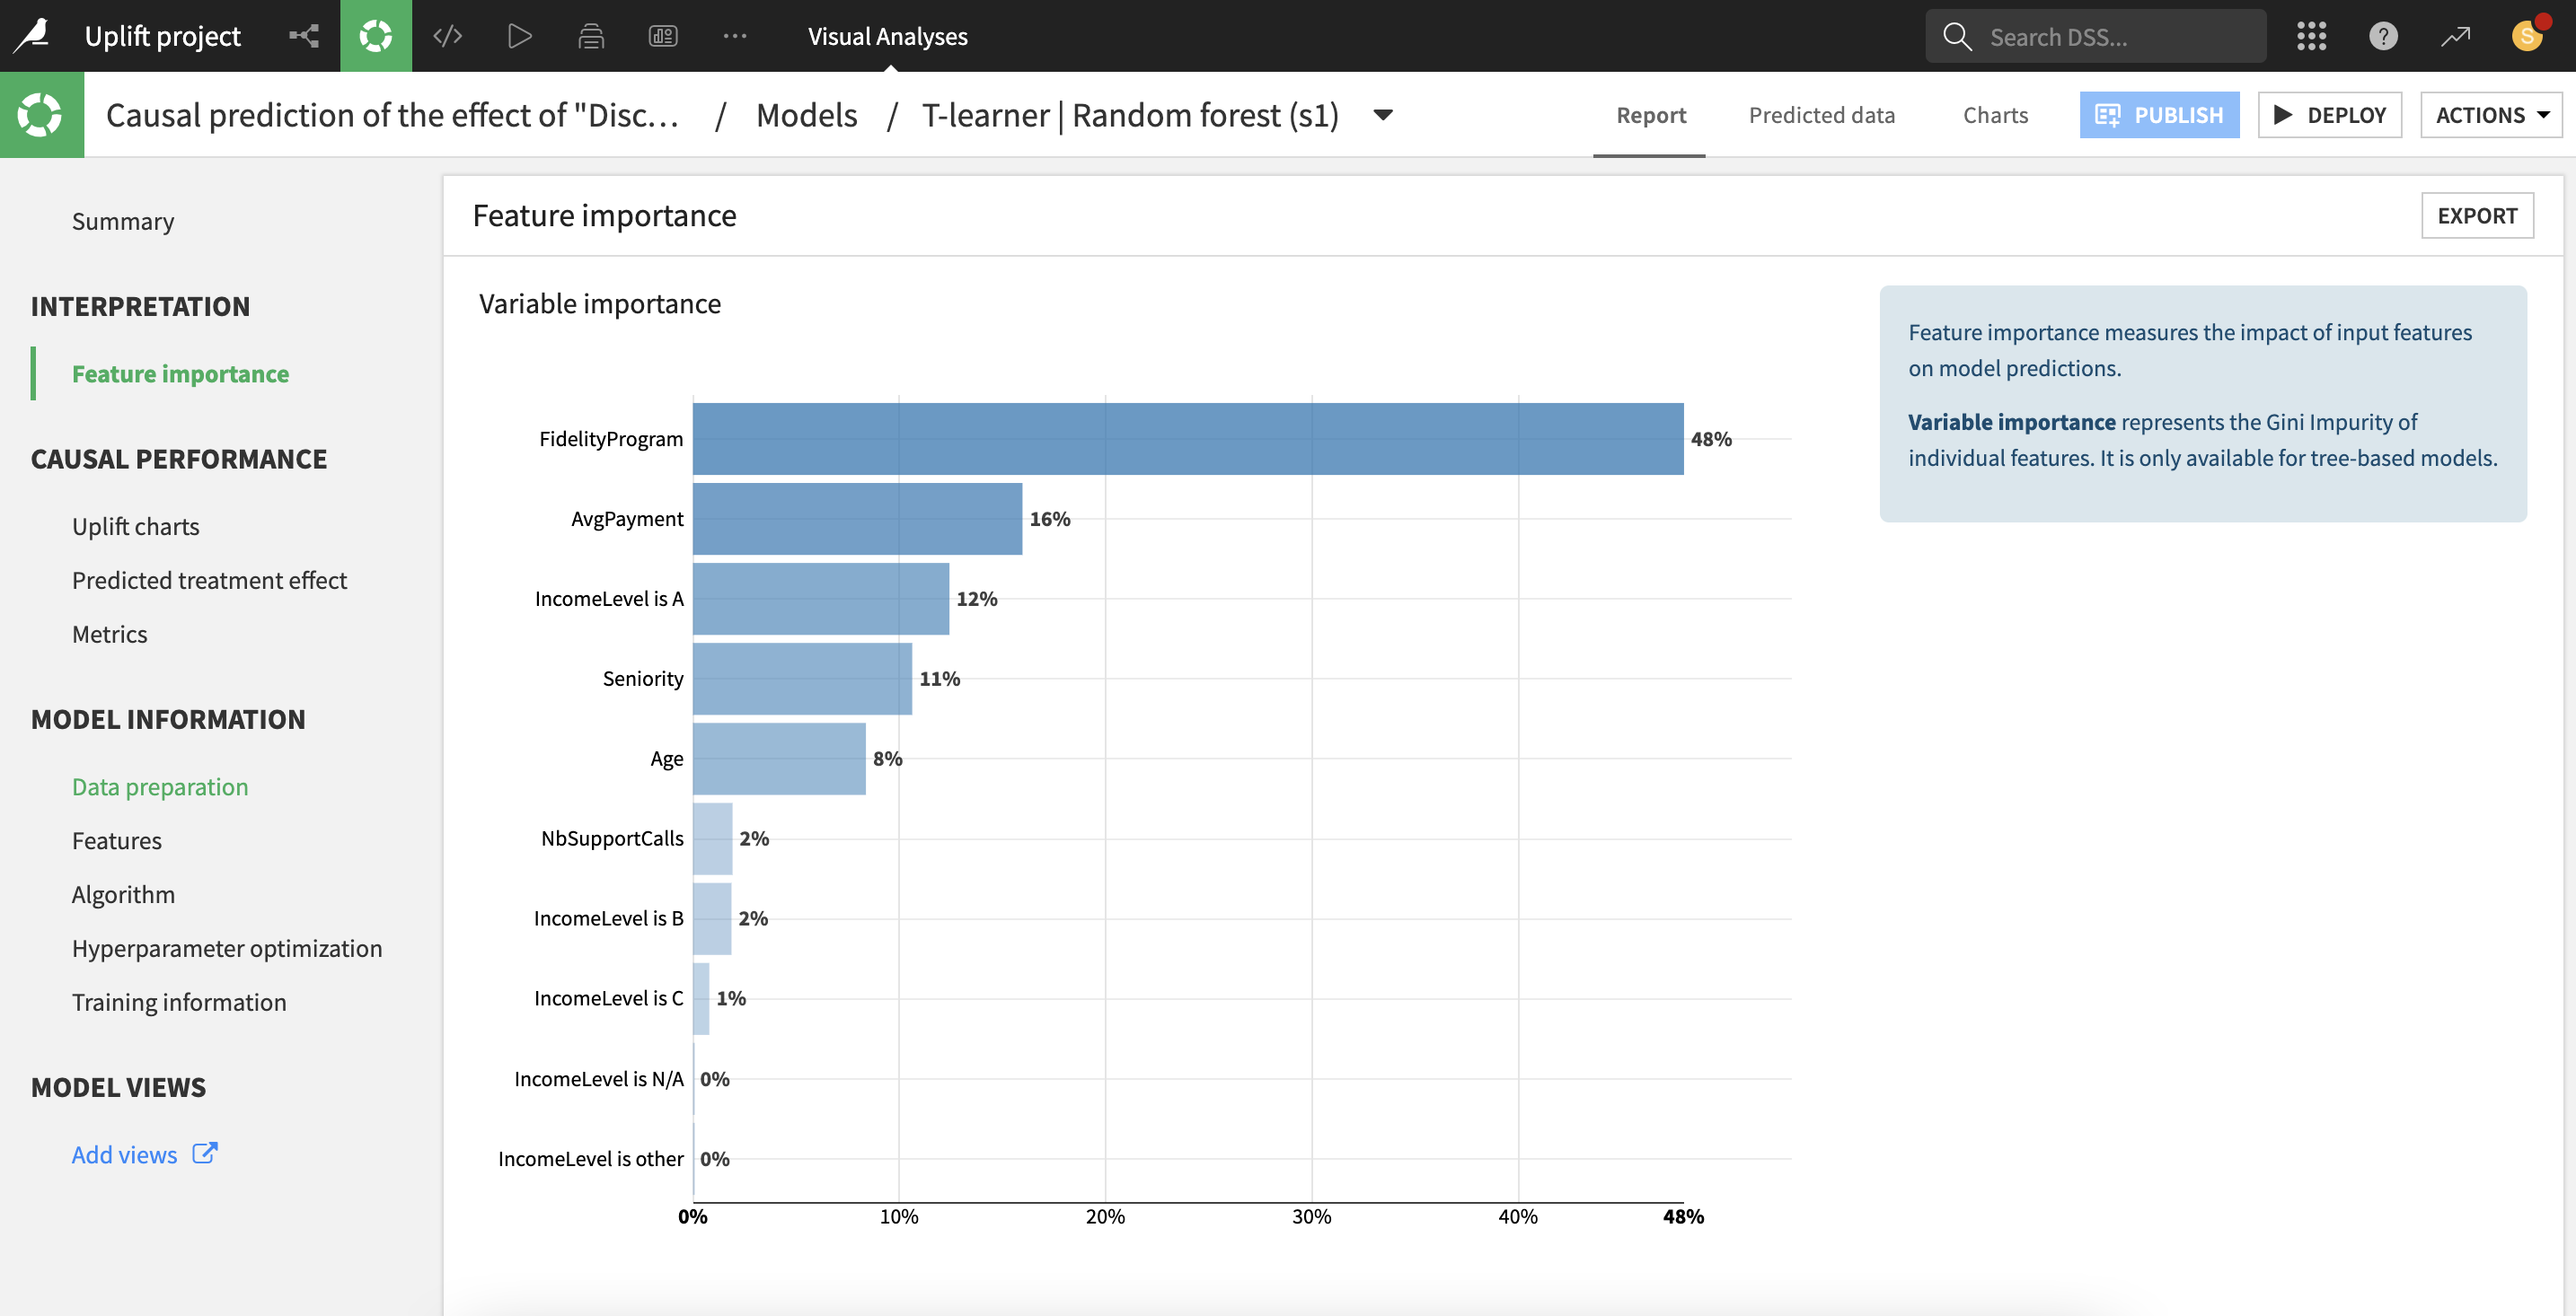The height and width of the screenshot is (1316, 2576).
Task: Click the Seniority 11% bar
Action: pos(802,678)
